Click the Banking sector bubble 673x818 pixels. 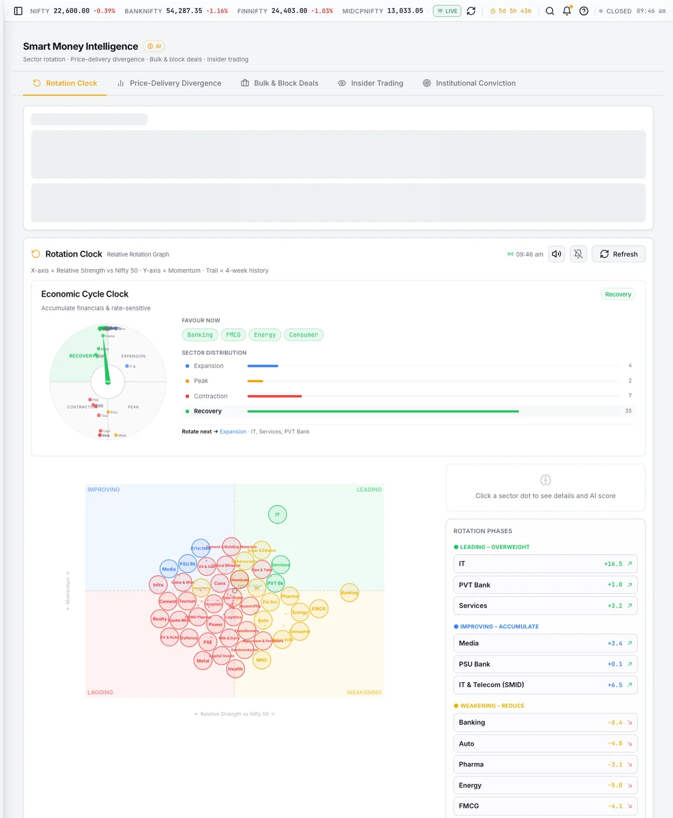(x=349, y=592)
